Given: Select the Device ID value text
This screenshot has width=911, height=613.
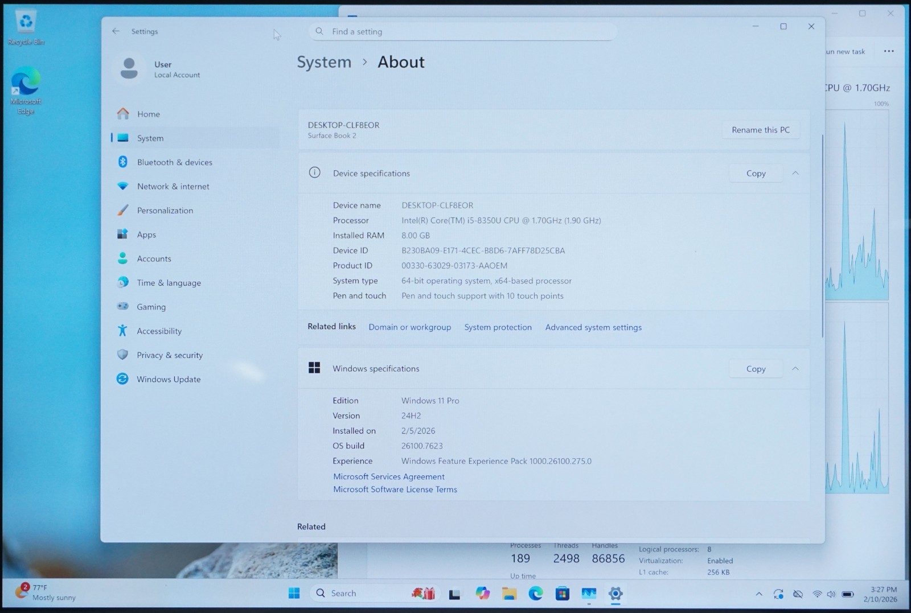Looking at the screenshot, I should click(x=483, y=250).
